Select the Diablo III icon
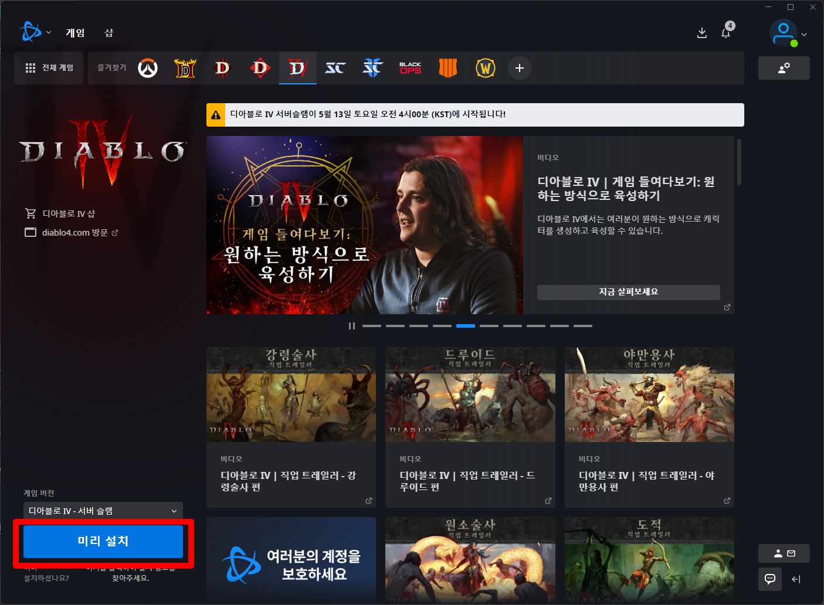824x605 pixels. coord(222,68)
